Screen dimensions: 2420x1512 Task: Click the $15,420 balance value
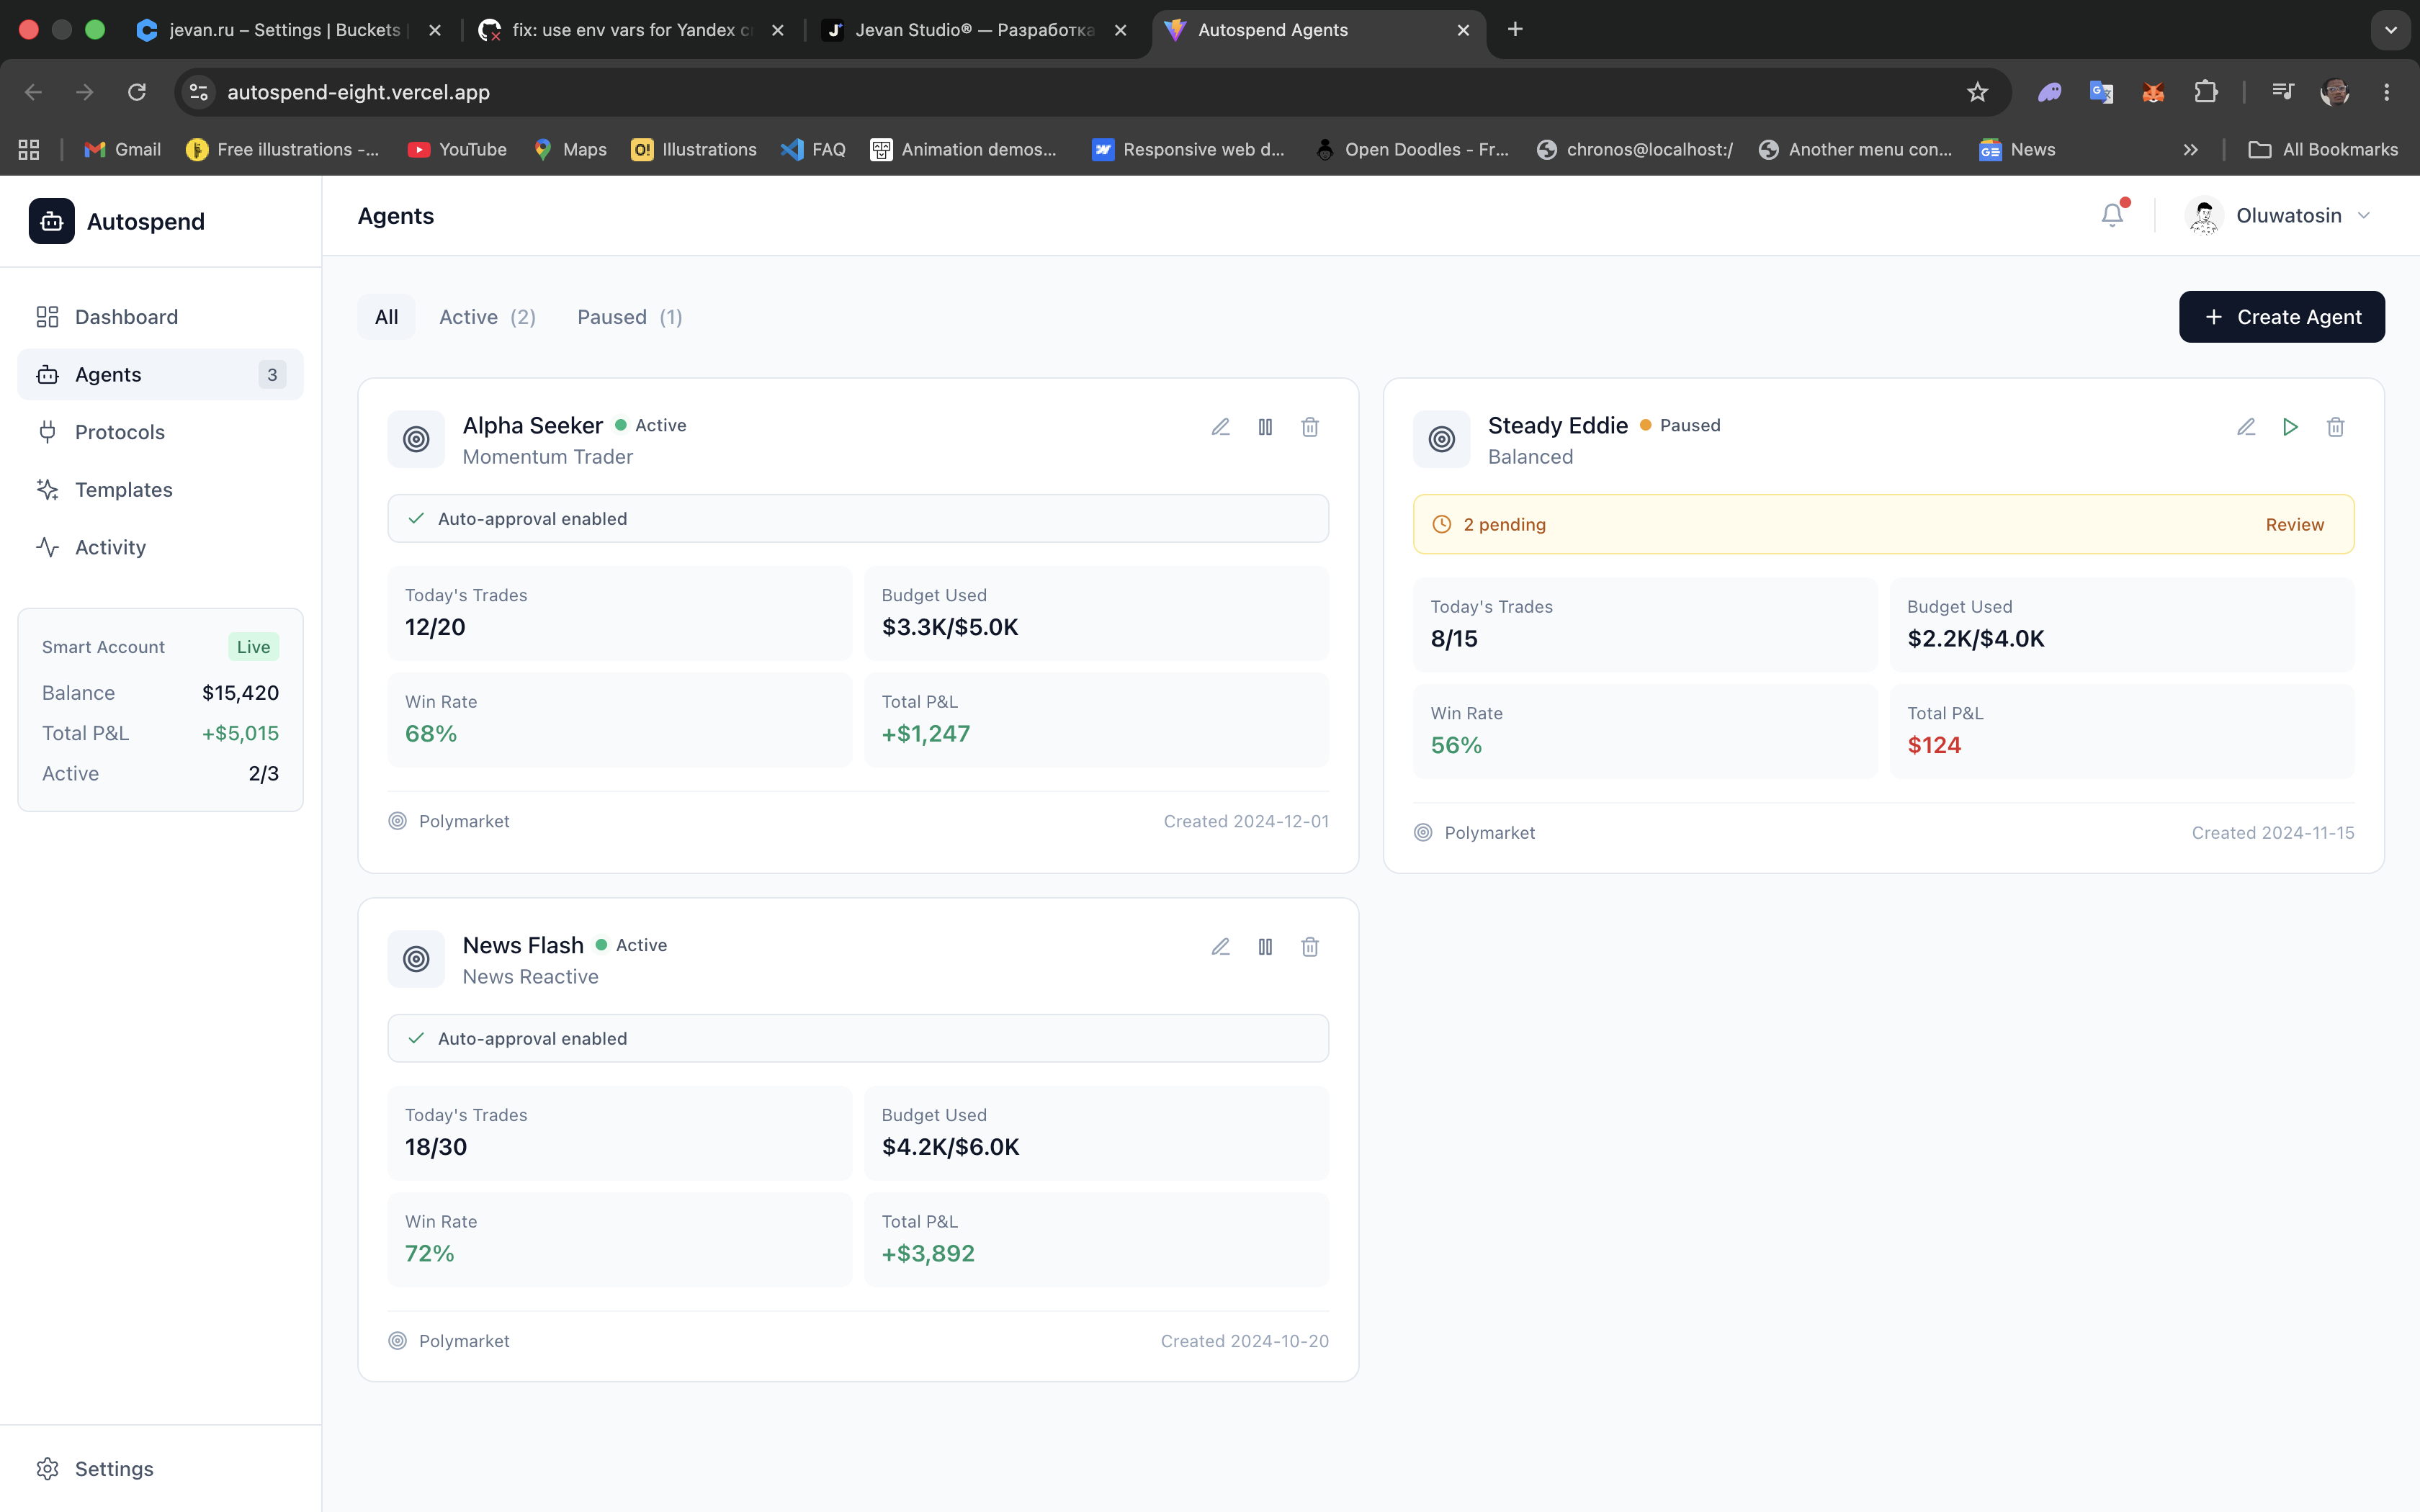[x=240, y=693]
